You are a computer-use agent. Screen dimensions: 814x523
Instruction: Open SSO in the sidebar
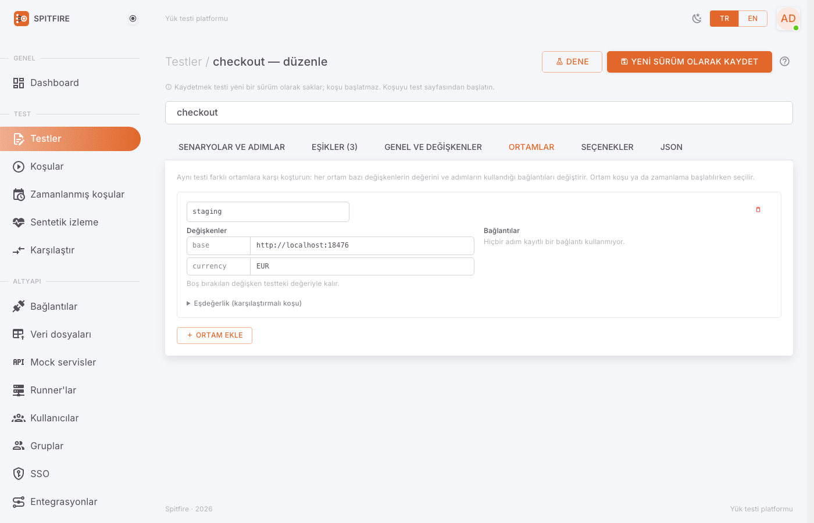(70, 474)
